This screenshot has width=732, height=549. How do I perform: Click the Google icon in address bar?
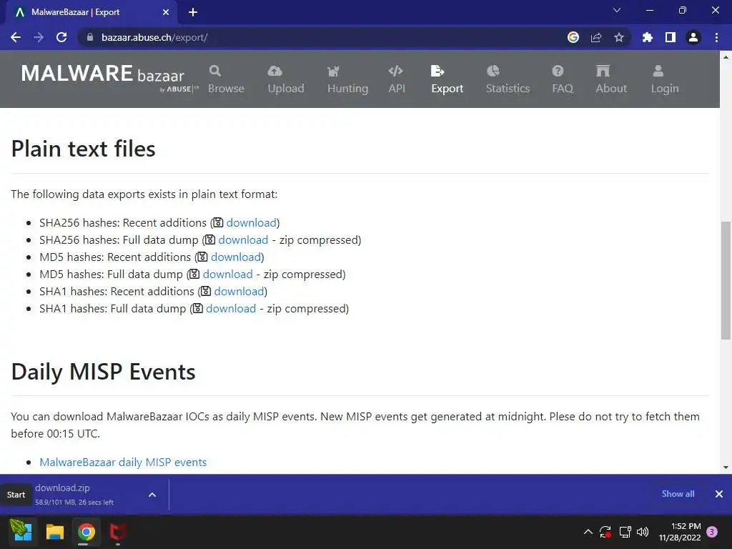[x=573, y=37]
